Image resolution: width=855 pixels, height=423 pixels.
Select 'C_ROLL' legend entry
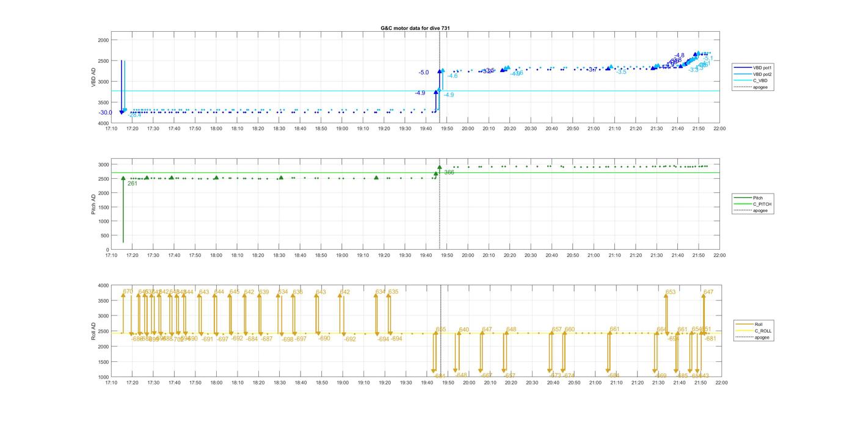[752, 331]
